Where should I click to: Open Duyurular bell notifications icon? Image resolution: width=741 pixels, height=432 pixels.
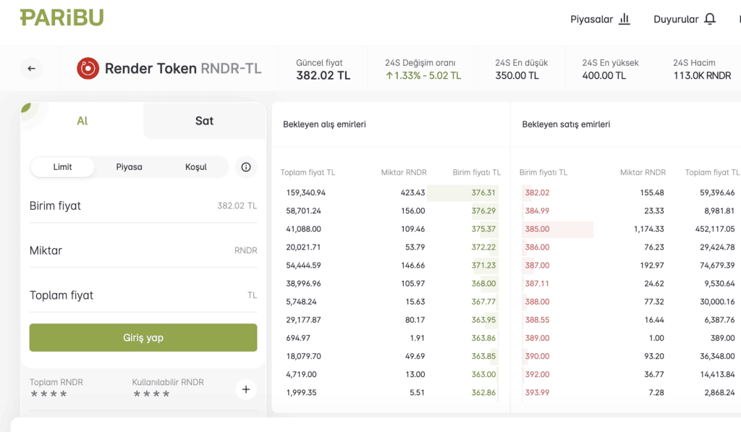click(709, 20)
